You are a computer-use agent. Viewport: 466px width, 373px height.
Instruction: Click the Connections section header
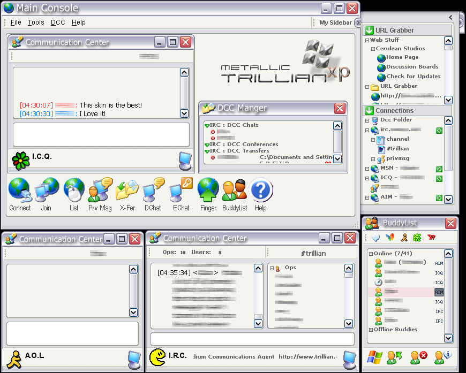408,110
